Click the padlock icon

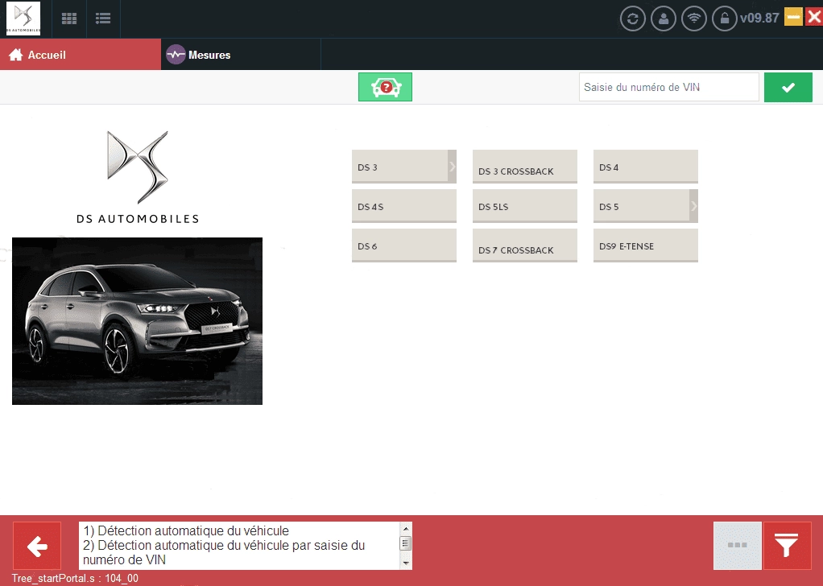click(x=725, y=19)
